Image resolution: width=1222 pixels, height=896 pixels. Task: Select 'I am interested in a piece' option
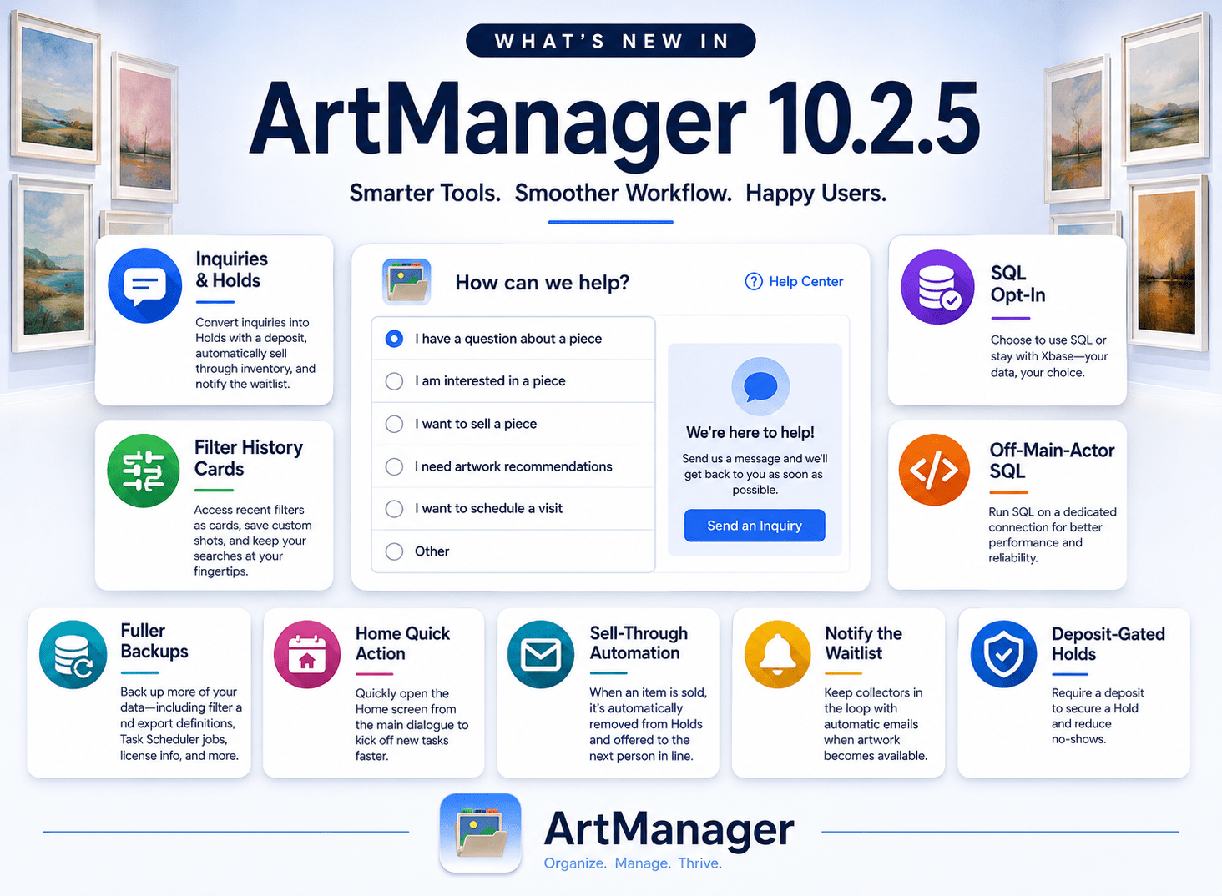click(513, 381)
